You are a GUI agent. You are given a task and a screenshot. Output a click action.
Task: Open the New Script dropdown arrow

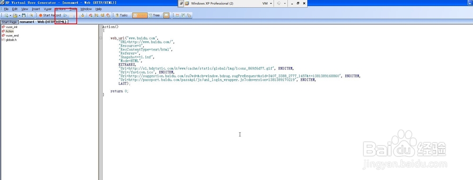[10, 15]
